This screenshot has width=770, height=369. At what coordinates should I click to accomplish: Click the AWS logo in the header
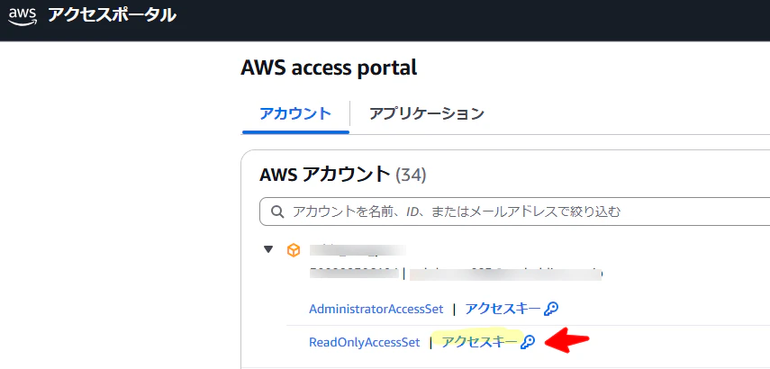[23, 16]
